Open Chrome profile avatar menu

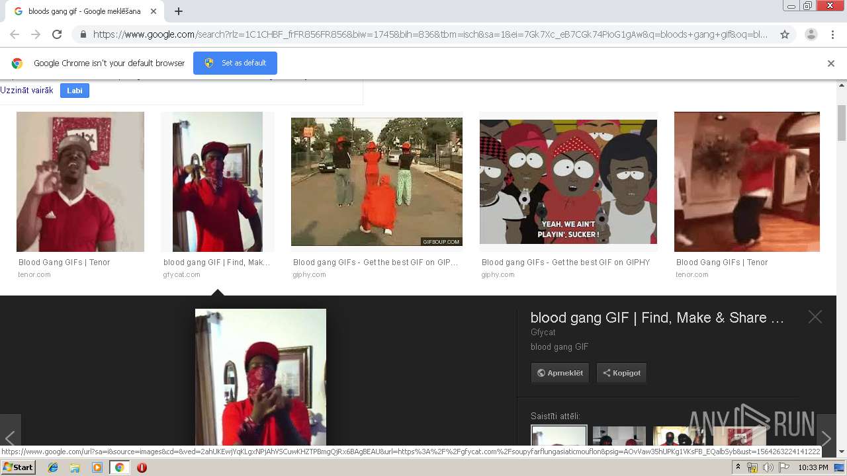click(x=811, y=34)
